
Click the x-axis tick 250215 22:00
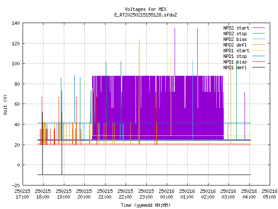(x=126, y=194)
